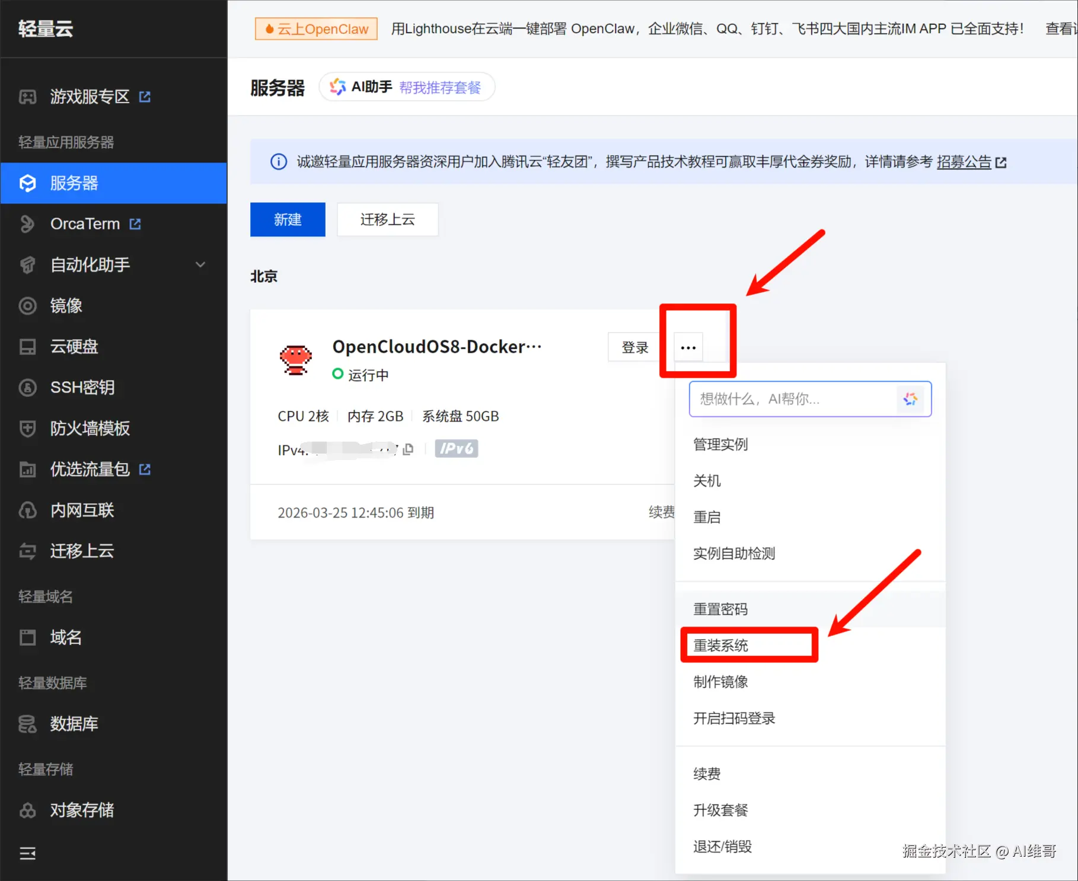
Task: Click the 查看 link in top banner
Action: coord(1061,28)
